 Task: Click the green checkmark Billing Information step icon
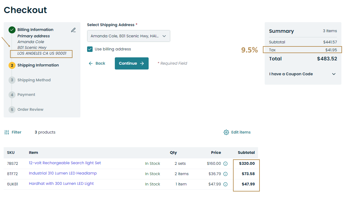click(x=12, y=30)
